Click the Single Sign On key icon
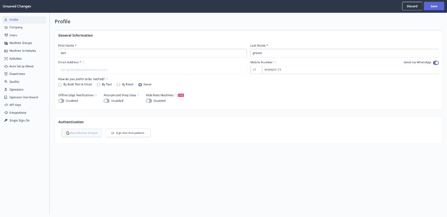The width and height of the screenshot is (447, 217). point(6,120)
